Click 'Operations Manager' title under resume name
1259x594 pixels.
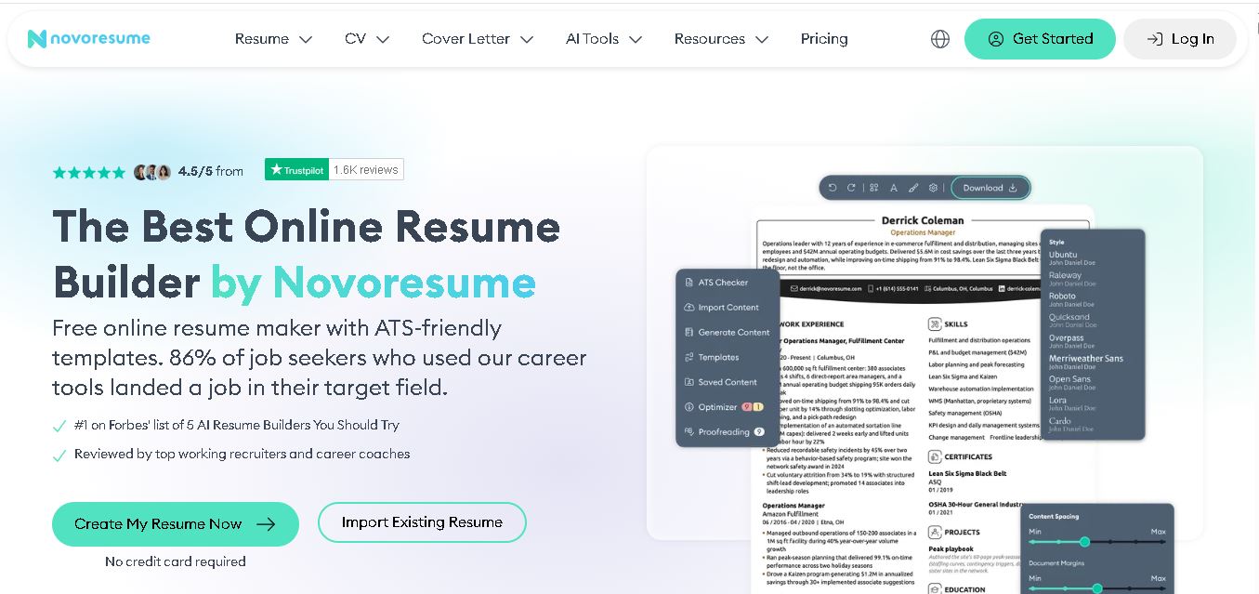[x=922, y=232]
